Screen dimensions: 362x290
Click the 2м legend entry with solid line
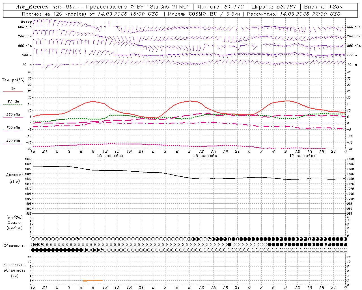pos(13,89)
